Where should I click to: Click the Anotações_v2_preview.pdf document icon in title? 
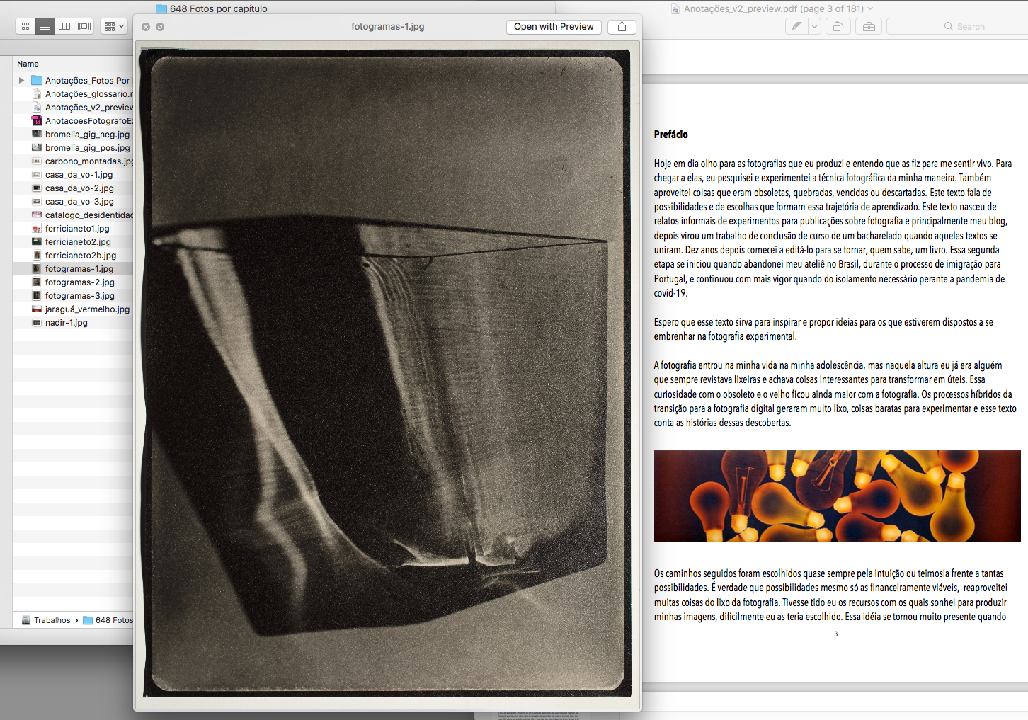(675, 9)
